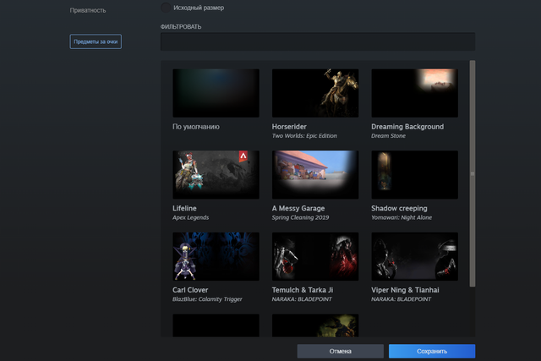The height and width of the screenshot is (361, 541).
Task: Select the Dreaming Background thumbnail
Action: (414, 93)
